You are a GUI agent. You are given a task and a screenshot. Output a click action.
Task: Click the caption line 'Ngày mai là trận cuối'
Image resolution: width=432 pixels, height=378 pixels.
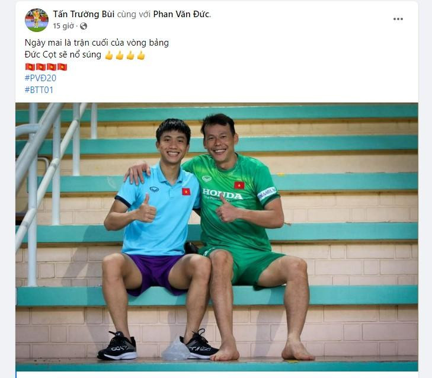[x=97, y=43]
